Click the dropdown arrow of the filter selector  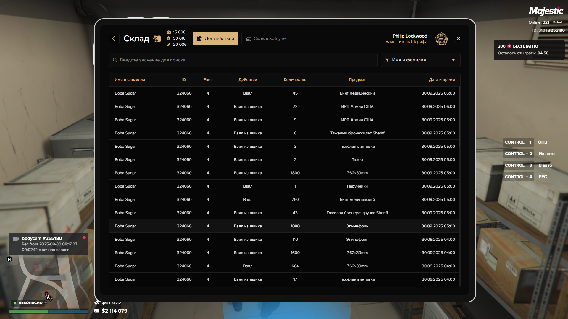pyautogui.click(x=453, y=60)
